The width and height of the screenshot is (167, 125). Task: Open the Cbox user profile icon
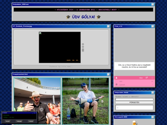pyautogui.click(x=116, y=78)
